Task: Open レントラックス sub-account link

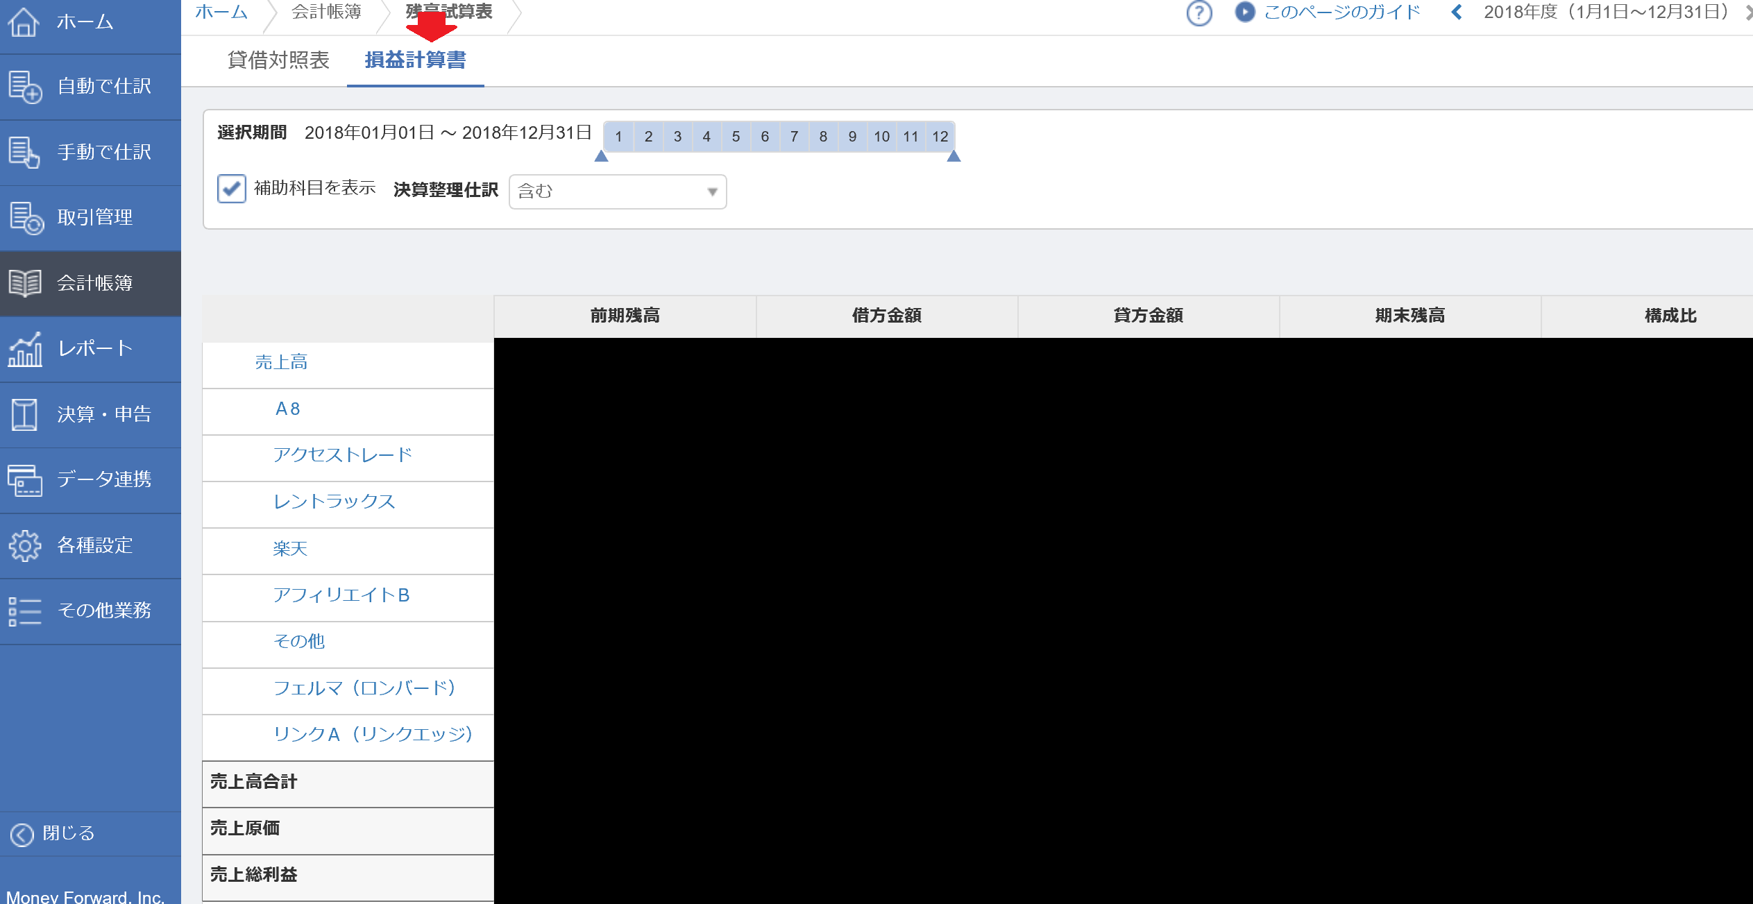Action: (x=334, y=502)
